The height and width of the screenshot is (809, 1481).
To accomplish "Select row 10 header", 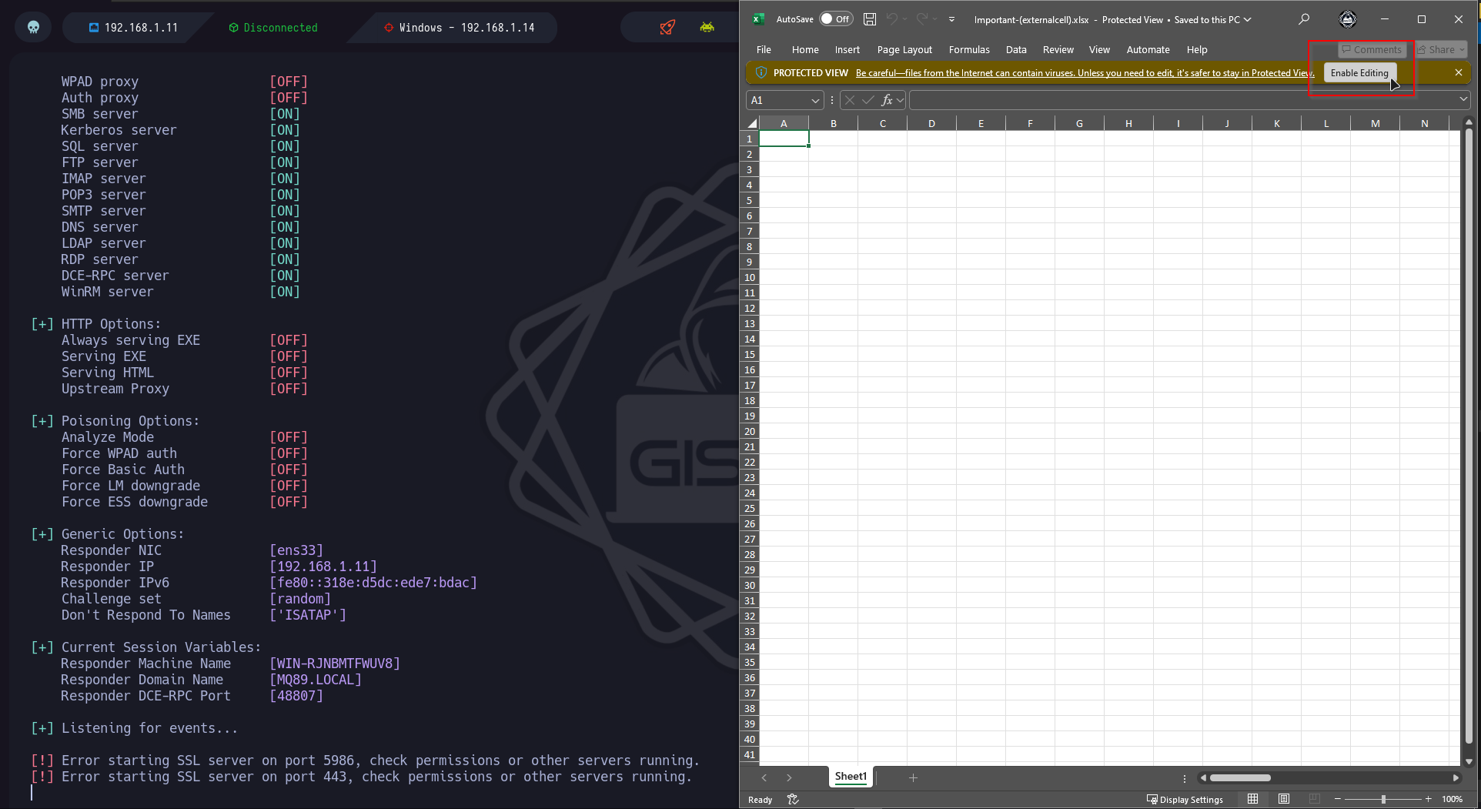I will pyautogui.click(x=749, y=277).
